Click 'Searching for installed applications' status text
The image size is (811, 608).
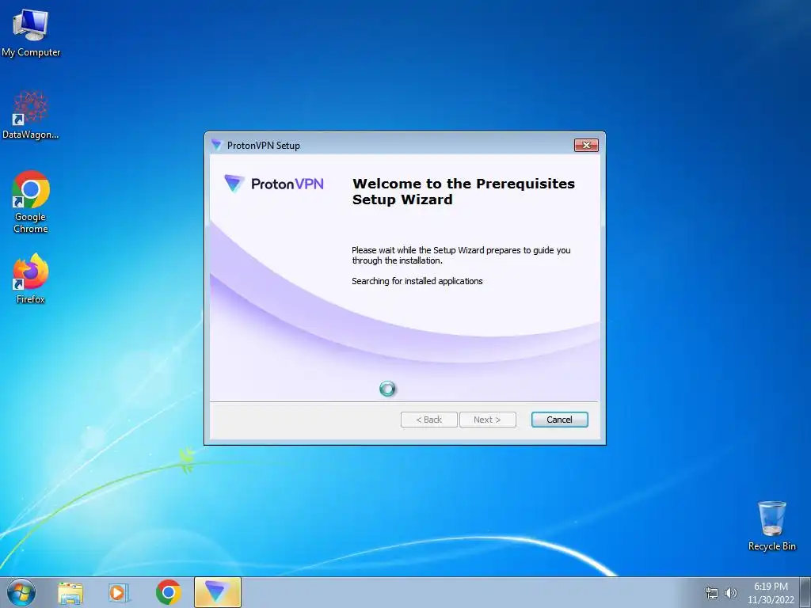click(x=417, y=281)
